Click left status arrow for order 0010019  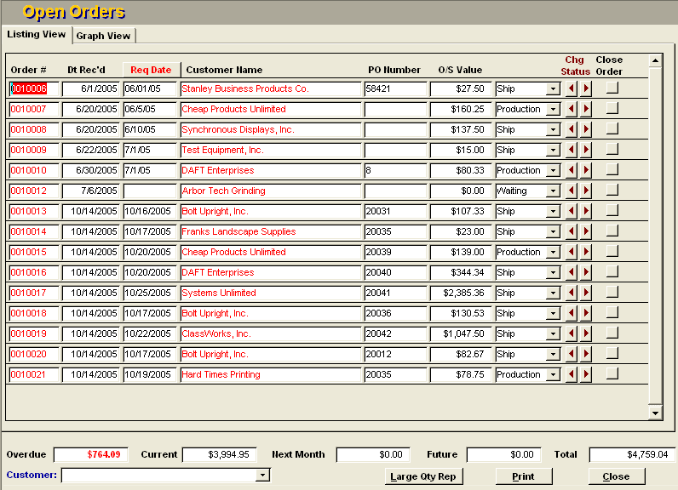(x=572, y=333)
